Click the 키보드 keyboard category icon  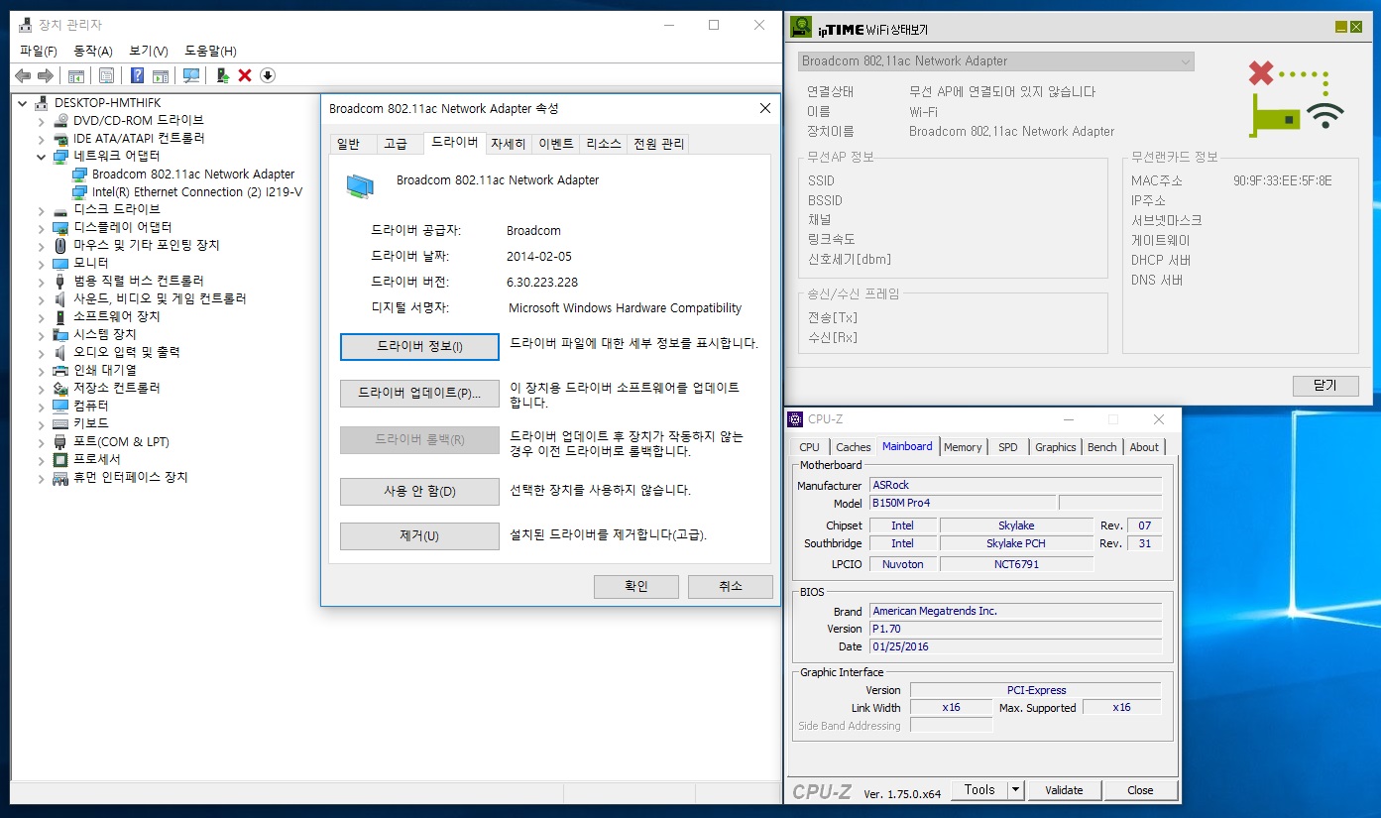point(61,423)
